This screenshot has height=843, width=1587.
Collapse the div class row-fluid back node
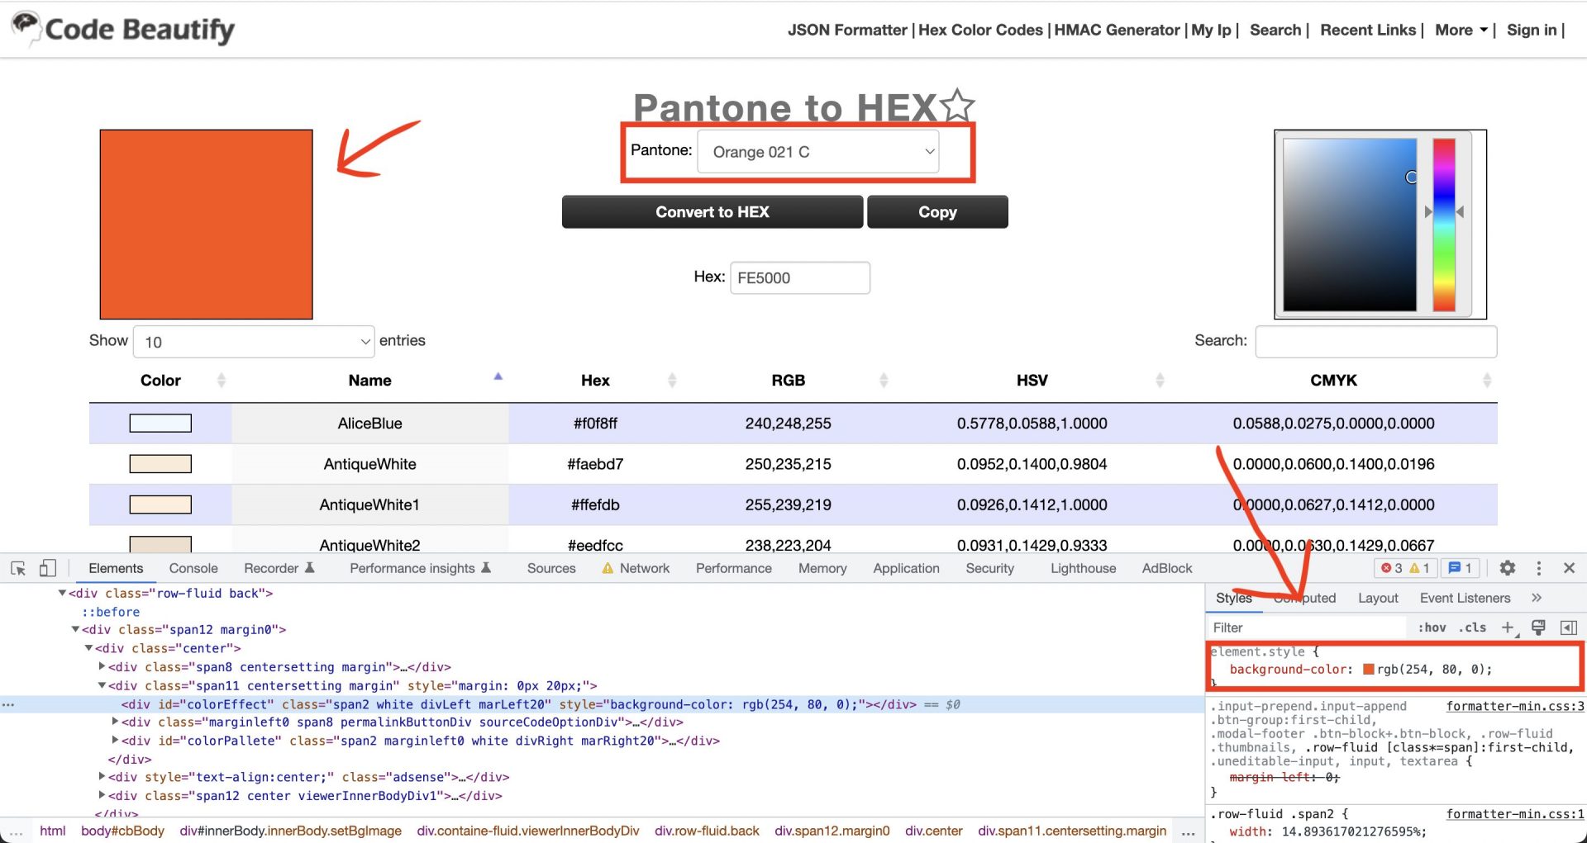62,593
